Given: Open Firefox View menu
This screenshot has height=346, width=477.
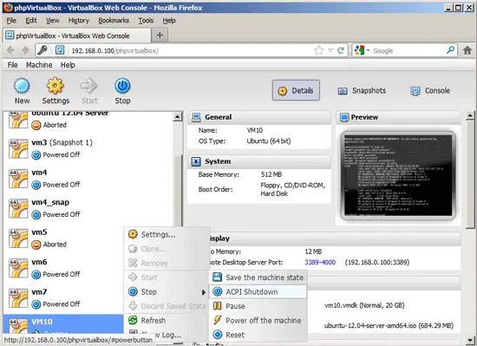Looking at the screenshot, I should pyautogui.click(x=52, y=20).
